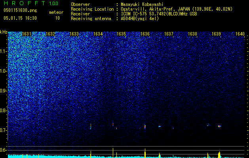Image resolution: width=249 pixels, height=158 pixels.
Task: Click the 1632 time marker
Action: click(50, 34)
